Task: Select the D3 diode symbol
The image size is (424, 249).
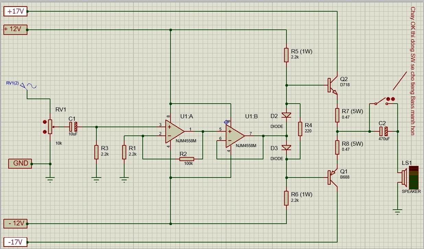Action: pos(286,147)
